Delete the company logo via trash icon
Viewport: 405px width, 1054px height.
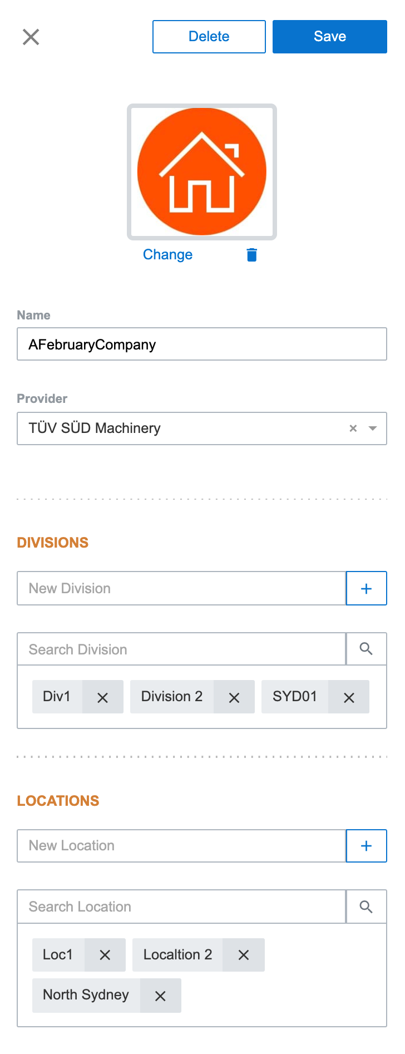[x=251, y=255]
